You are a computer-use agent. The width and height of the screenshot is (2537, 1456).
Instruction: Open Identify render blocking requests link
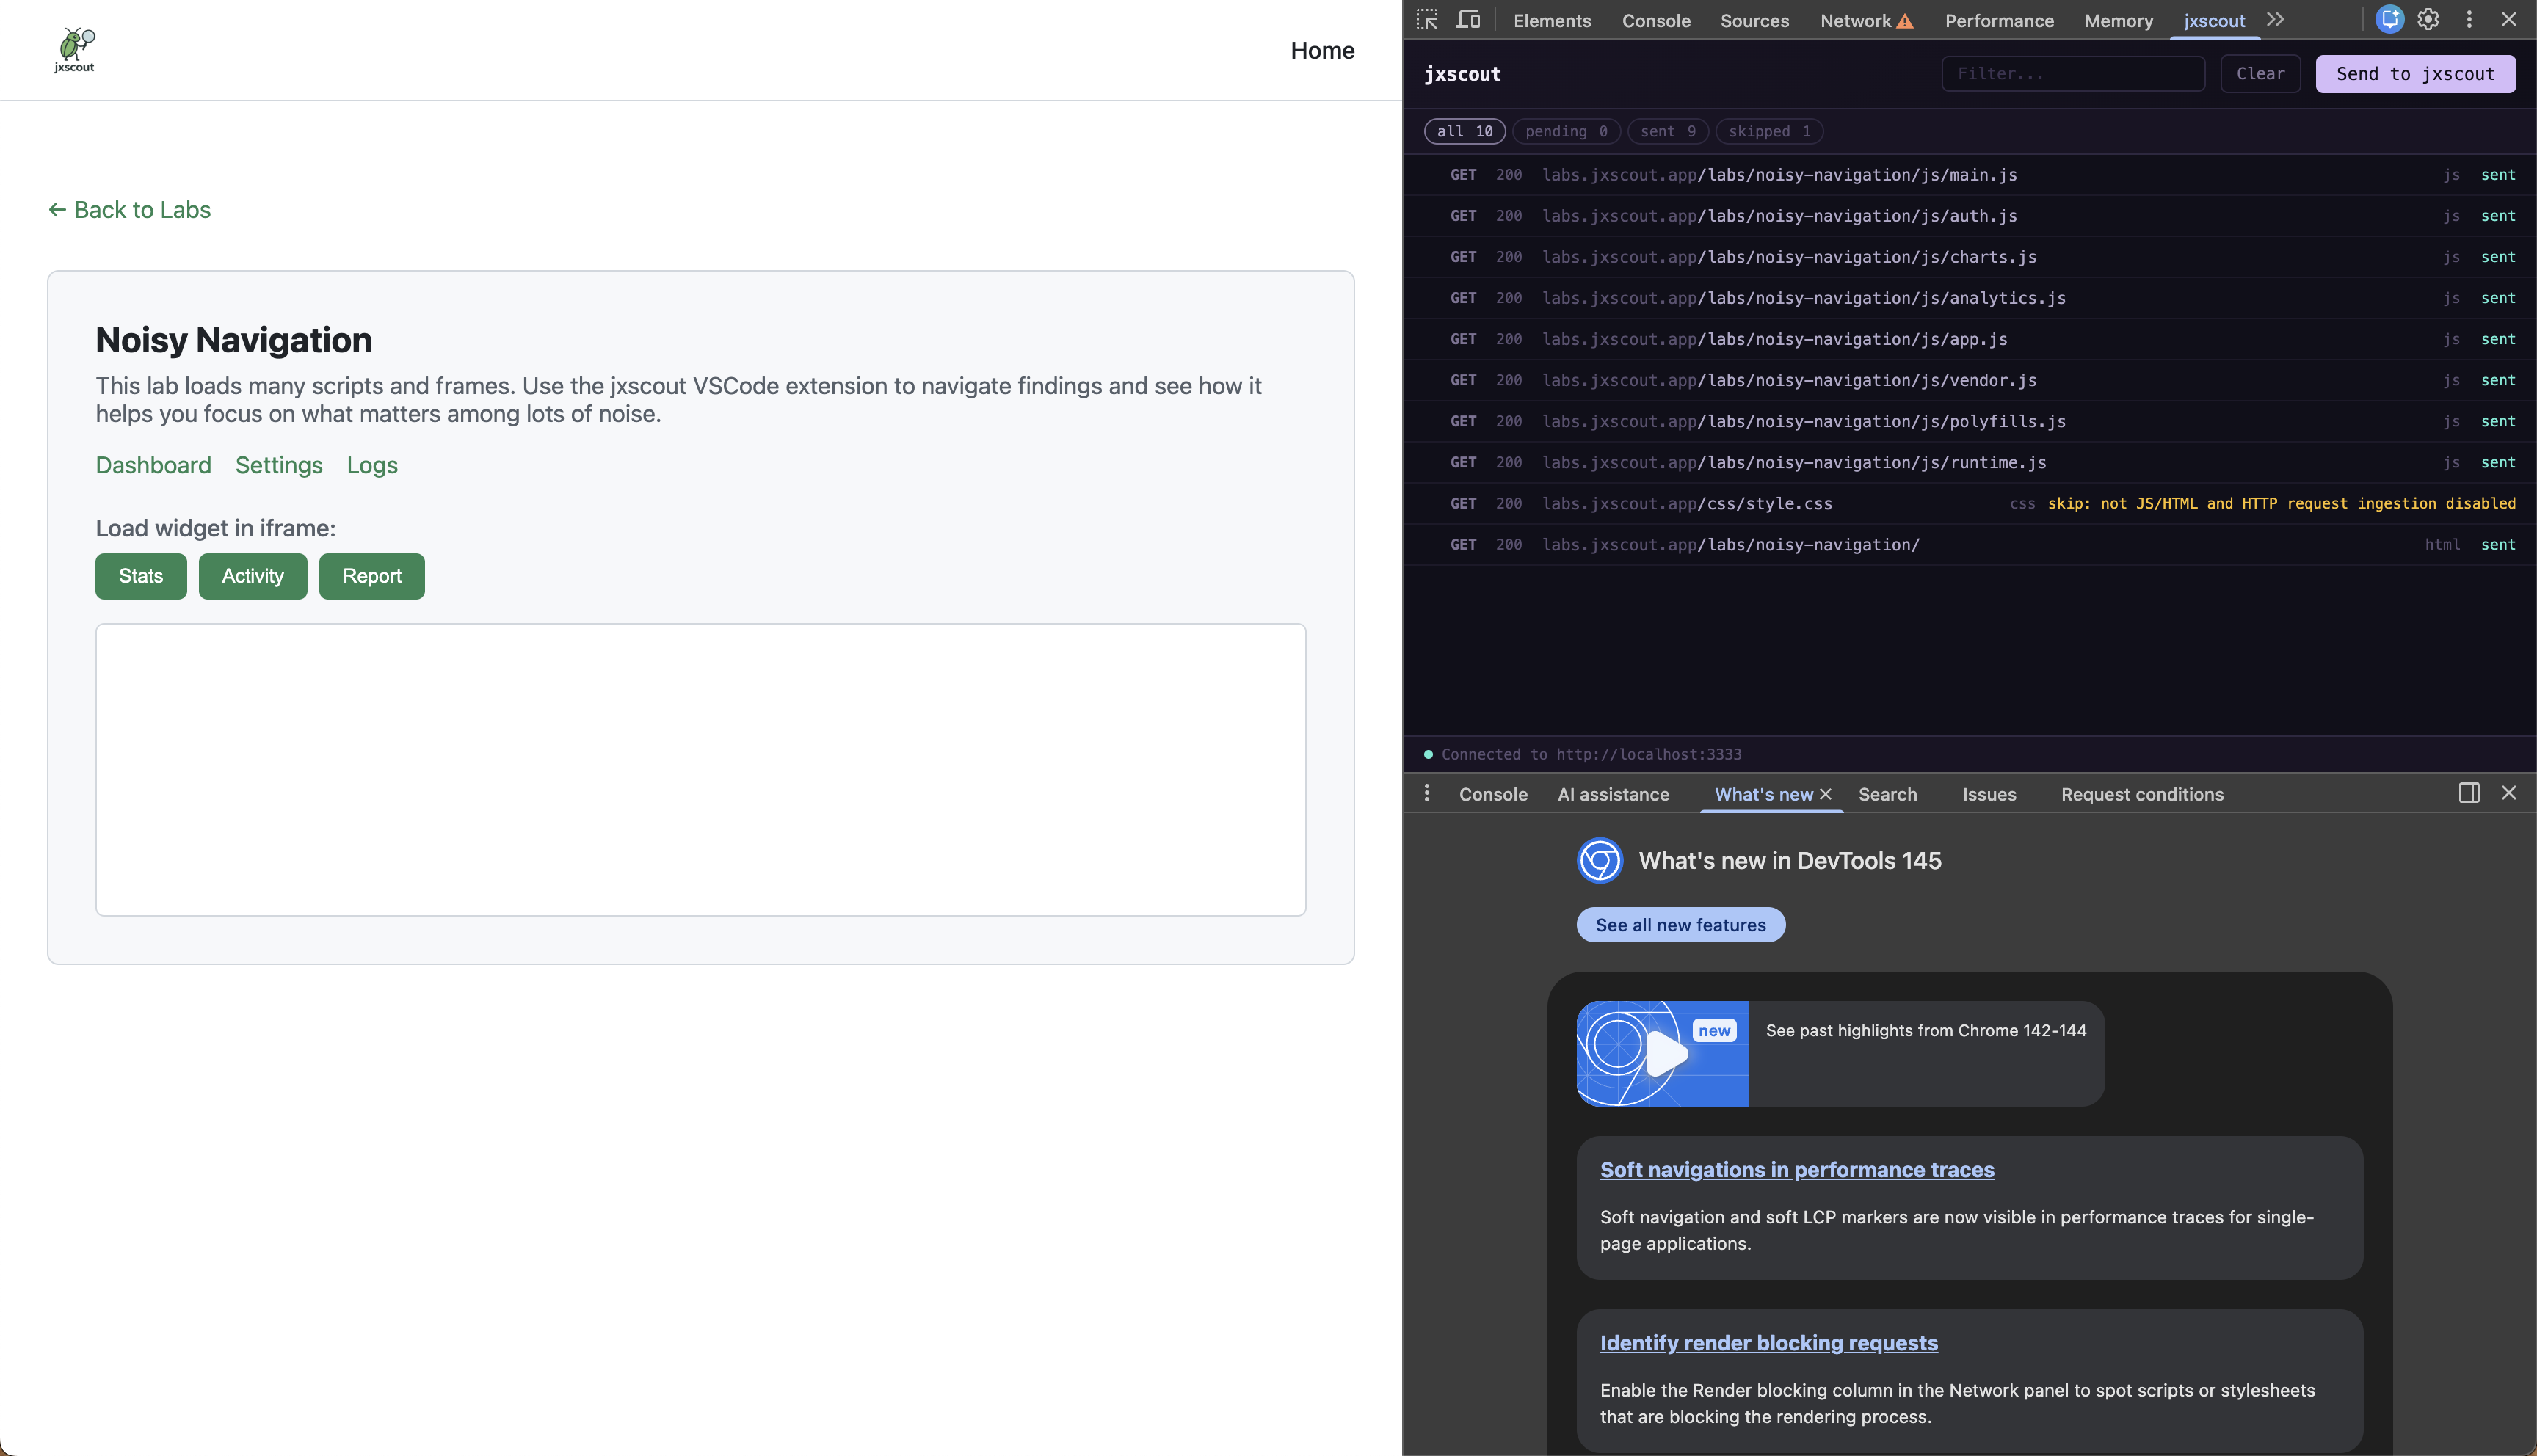[1769, 1343]
